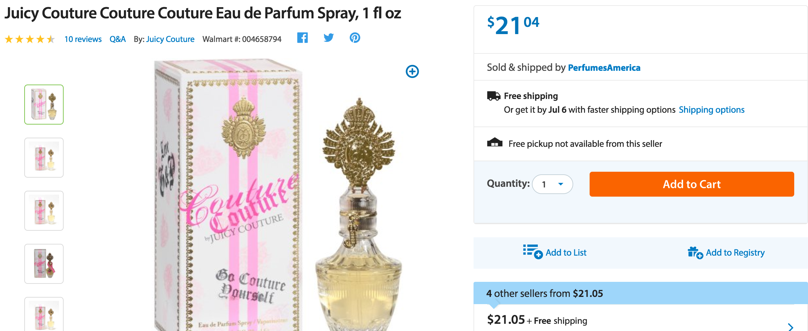
Task: Click the free shipping truck icon
Action: pyautogui.click(x=494, y=96)
